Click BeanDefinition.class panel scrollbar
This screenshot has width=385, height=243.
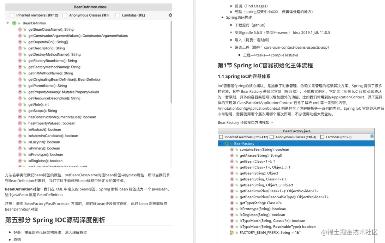171,62
